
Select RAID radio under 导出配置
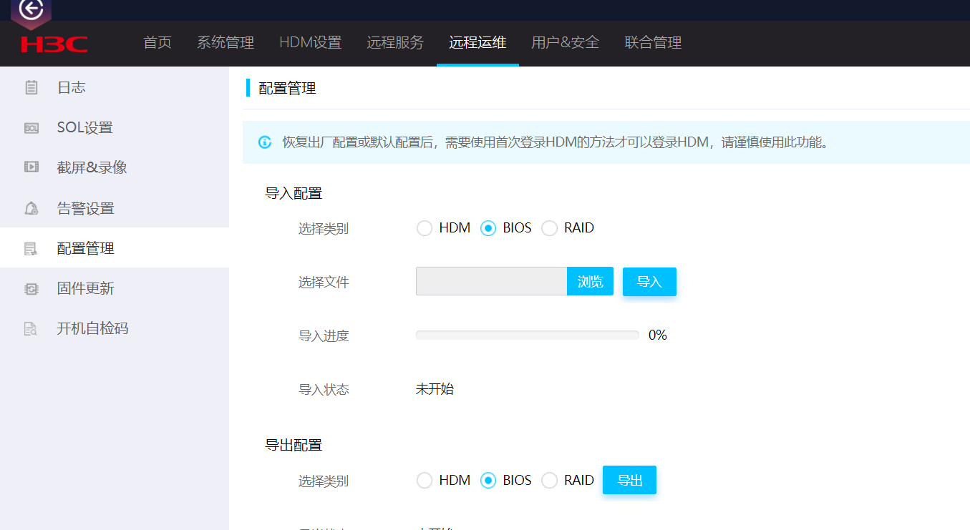click(x=549, y=481)
